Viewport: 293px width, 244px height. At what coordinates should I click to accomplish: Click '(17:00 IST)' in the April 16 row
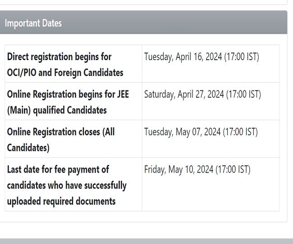tap(242, 57)
